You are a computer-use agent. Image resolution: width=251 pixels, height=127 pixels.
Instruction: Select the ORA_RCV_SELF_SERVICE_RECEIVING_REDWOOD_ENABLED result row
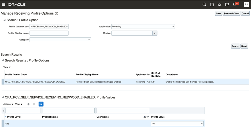point(125,82)
